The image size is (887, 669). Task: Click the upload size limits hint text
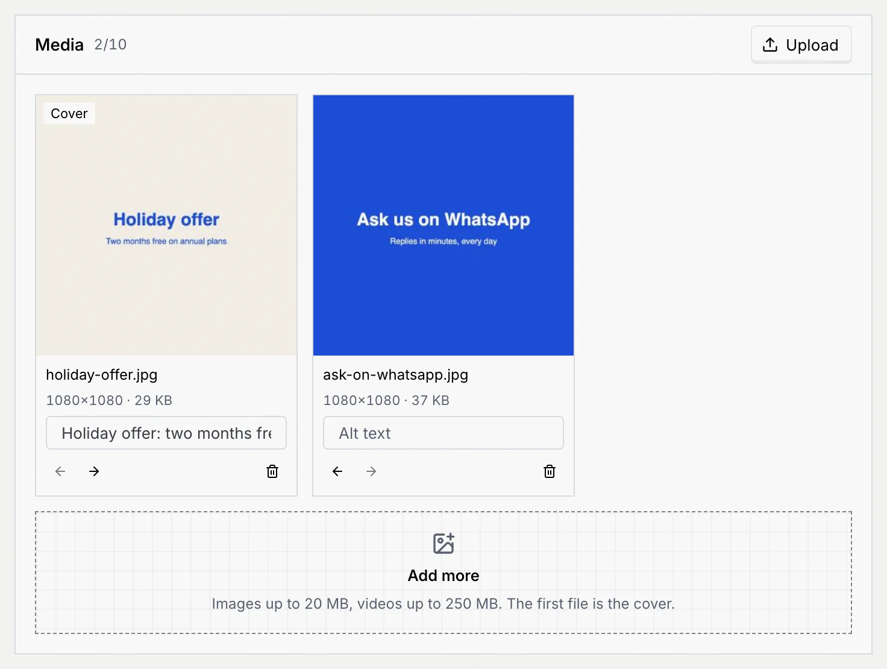pyautogui.click(x=444, y=603)
